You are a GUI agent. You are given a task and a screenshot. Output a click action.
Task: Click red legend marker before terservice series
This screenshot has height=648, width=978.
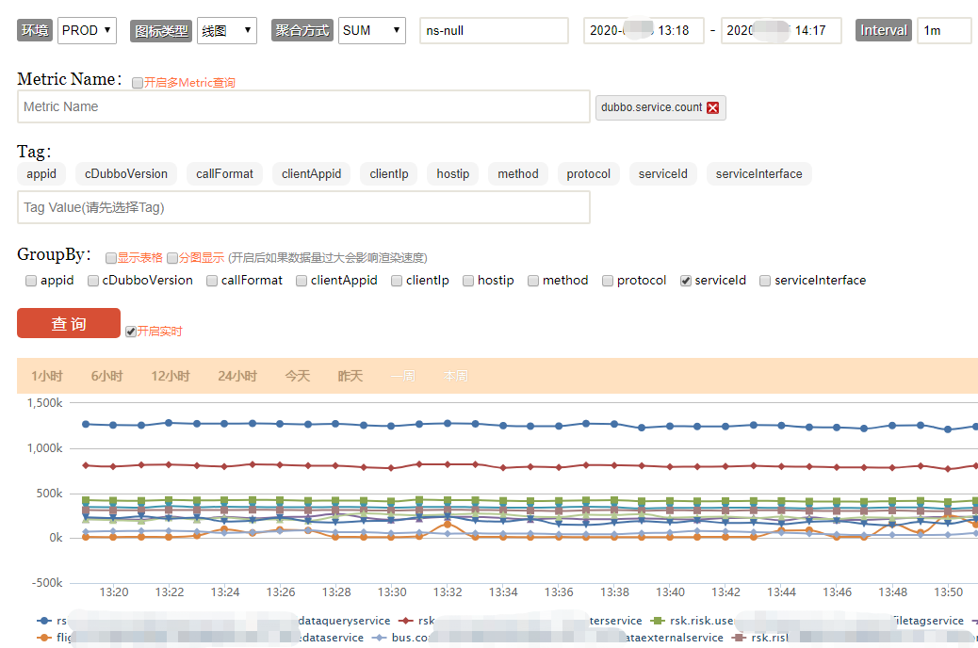click(406, 621)
